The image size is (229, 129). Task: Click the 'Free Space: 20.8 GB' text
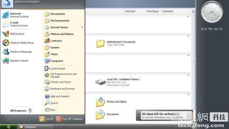click(118, 85)
